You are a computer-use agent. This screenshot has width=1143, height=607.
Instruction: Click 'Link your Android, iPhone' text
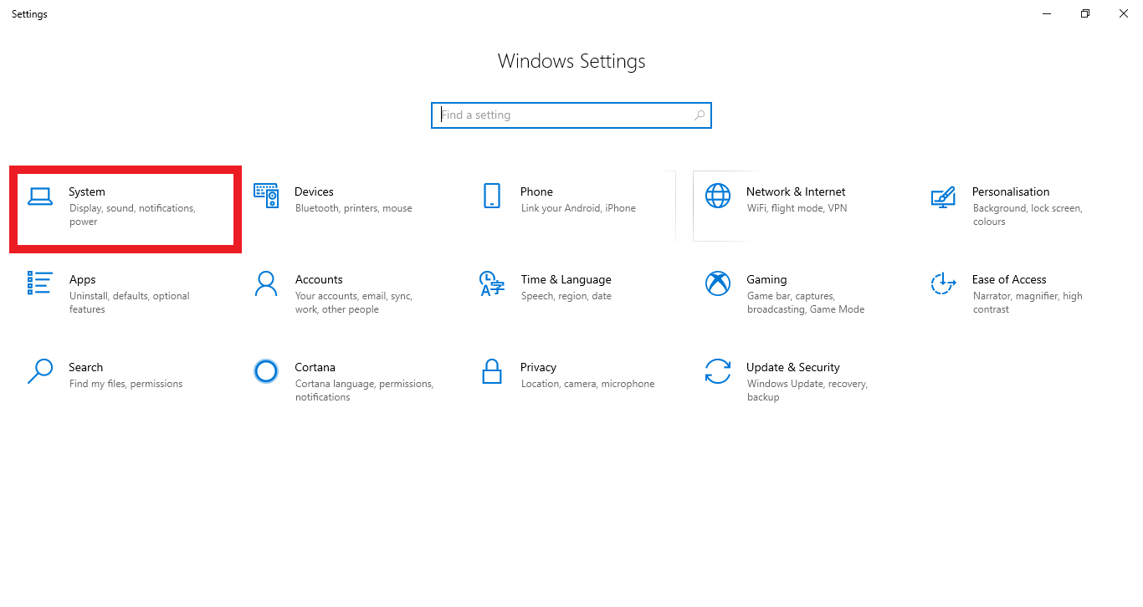tap(578, 208)
